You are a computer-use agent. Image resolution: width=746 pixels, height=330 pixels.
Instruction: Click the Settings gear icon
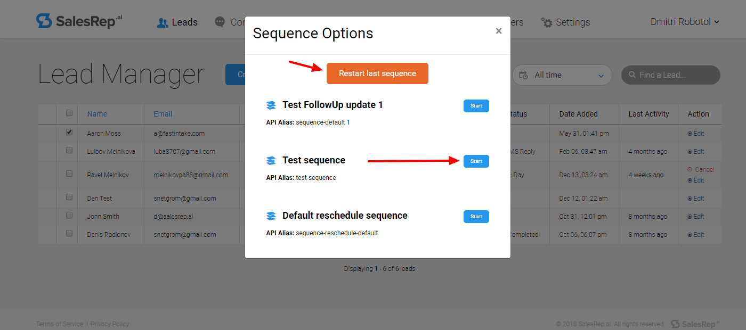547,22
